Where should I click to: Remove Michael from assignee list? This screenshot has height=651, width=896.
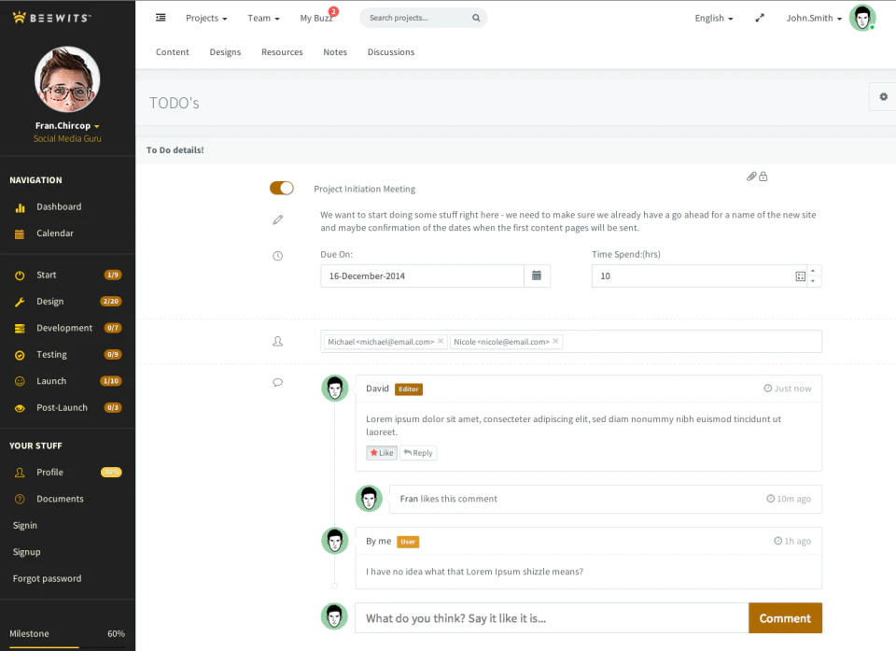(x=441, y=341)
